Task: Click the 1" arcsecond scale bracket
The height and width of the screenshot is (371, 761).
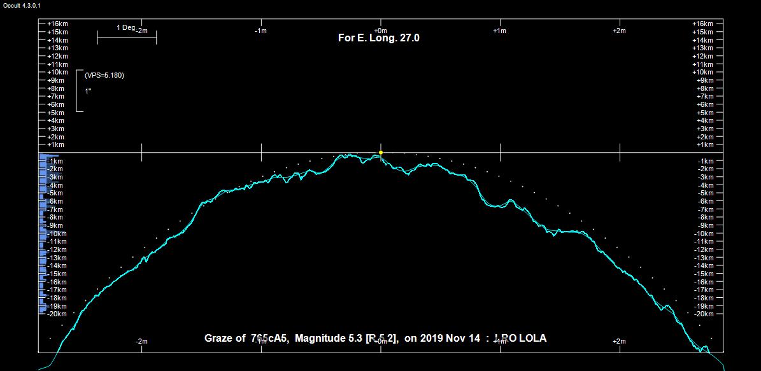Action: click(80, 91)
